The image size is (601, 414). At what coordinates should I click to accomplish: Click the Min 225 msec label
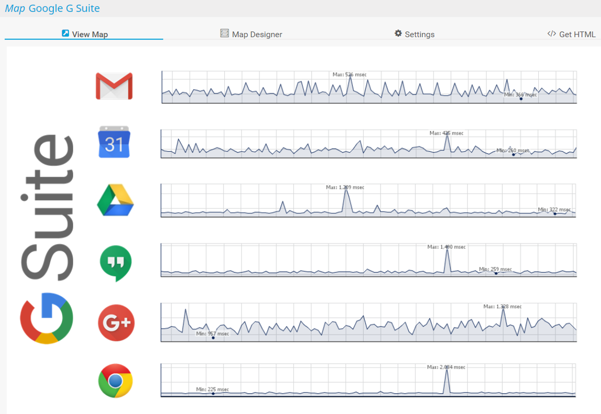[212, 389]
